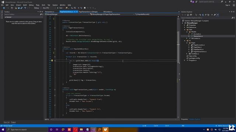Click the Windows taskbar search box
This screenshot has height=132, width=236.
tap(27, 129)
